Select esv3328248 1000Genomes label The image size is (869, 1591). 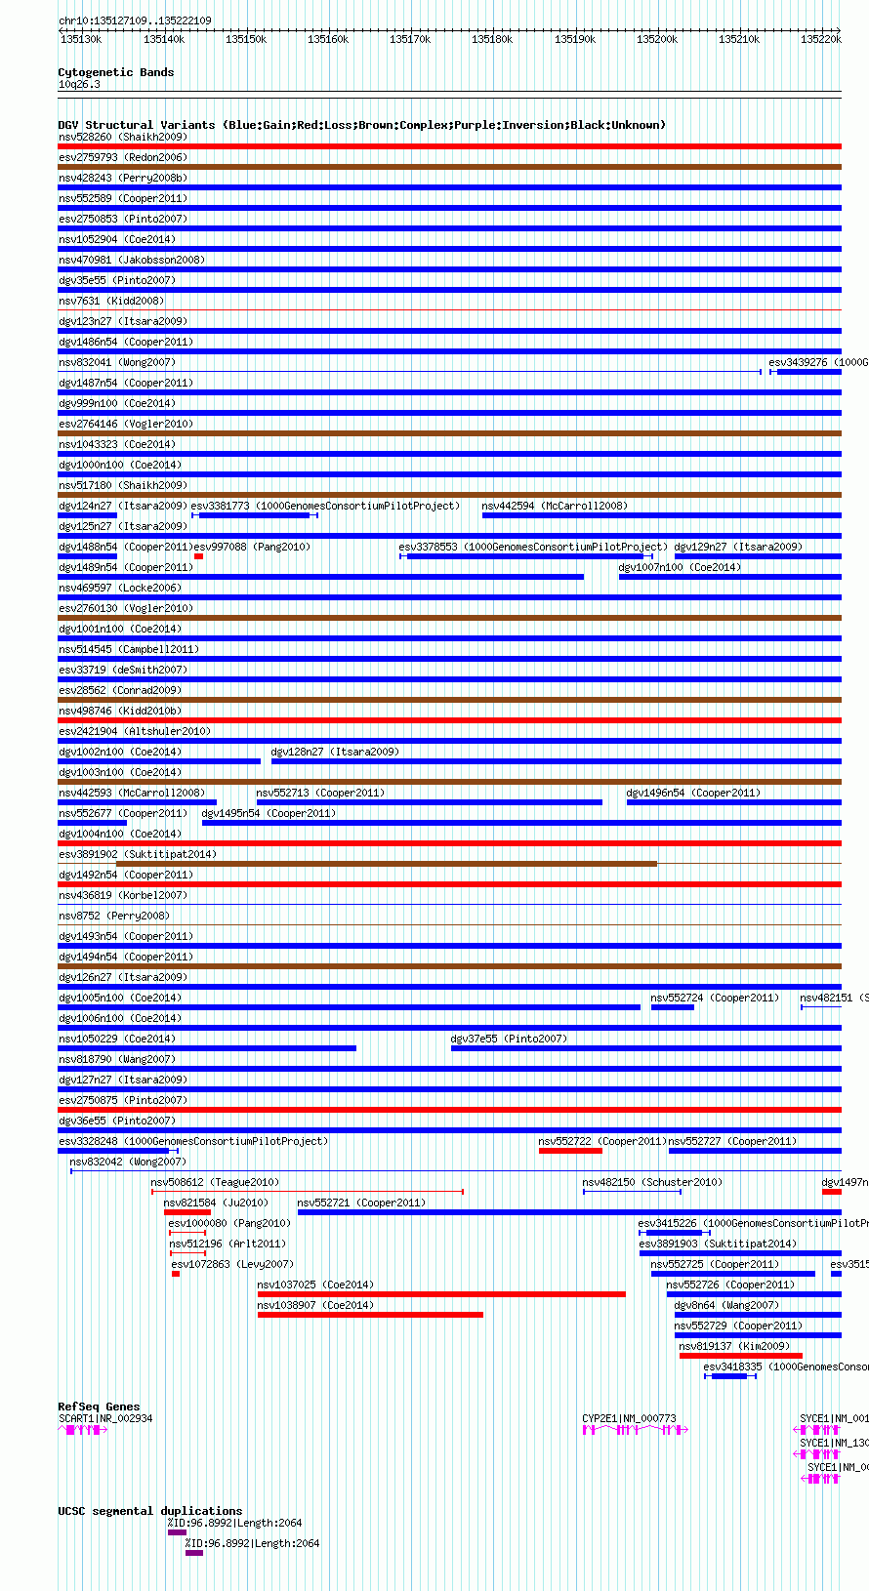(x=193, y=1141)
